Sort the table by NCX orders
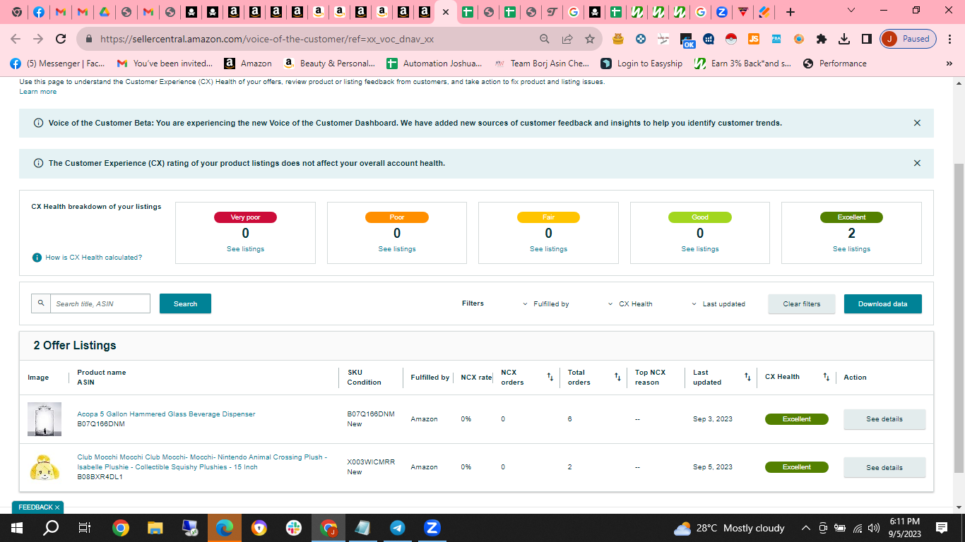Image resolution: width=965 pixels, height=542 pixels. click(550, 378)
